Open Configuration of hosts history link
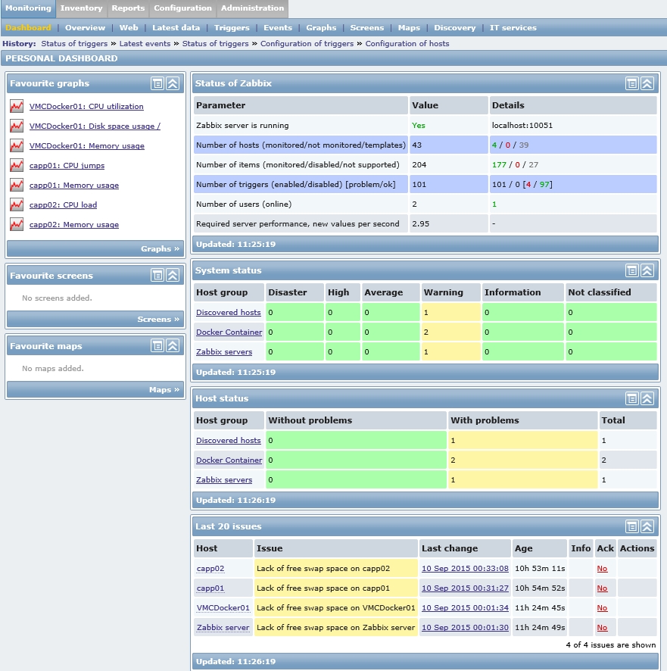Image resolution: width=667 pixels, height=671 pixels. point(407,44)
